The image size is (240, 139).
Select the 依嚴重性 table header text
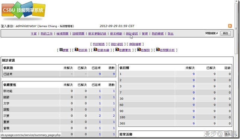[10, 85]
